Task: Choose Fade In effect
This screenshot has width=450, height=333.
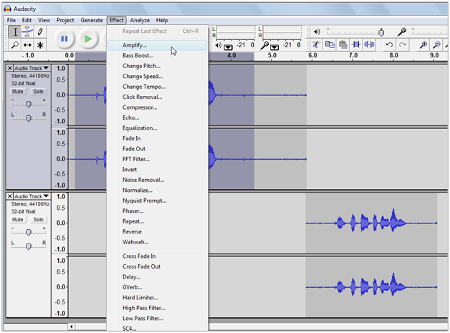Action: [x=157, y=138]
